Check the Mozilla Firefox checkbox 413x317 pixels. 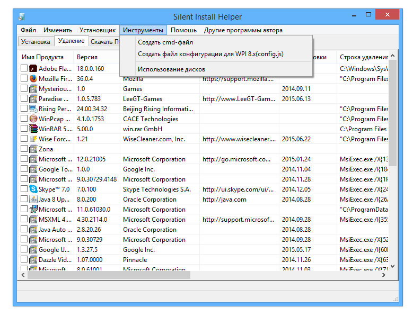(24, 78)
